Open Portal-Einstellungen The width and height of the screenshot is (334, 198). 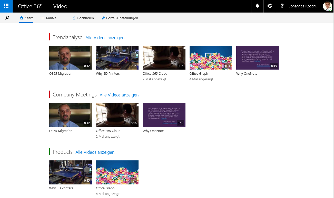120,18
